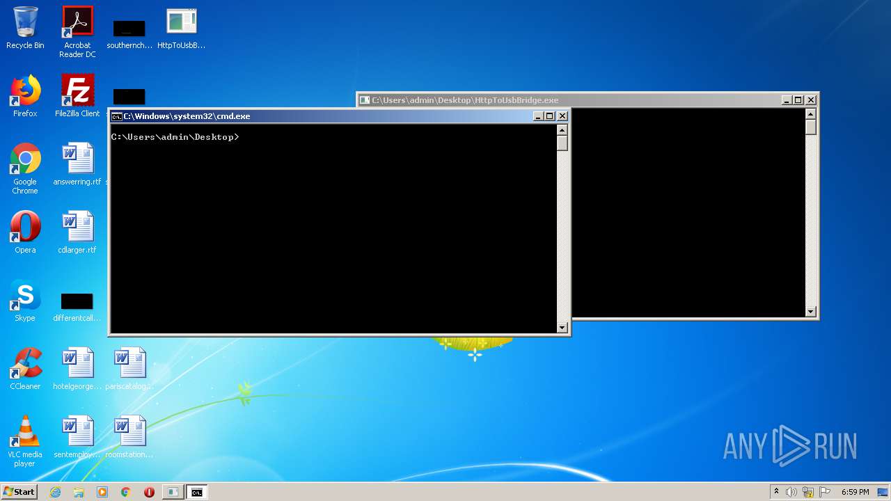Select the Acrobat Reader DC shortcut
The width and height of the screenshot is (891, 501).
pos(77,32)
